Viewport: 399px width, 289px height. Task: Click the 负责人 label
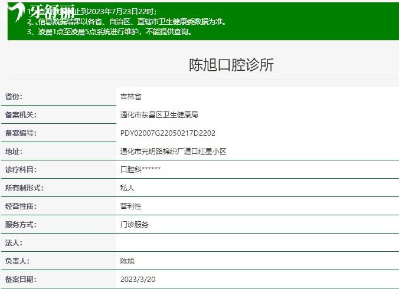17,261
